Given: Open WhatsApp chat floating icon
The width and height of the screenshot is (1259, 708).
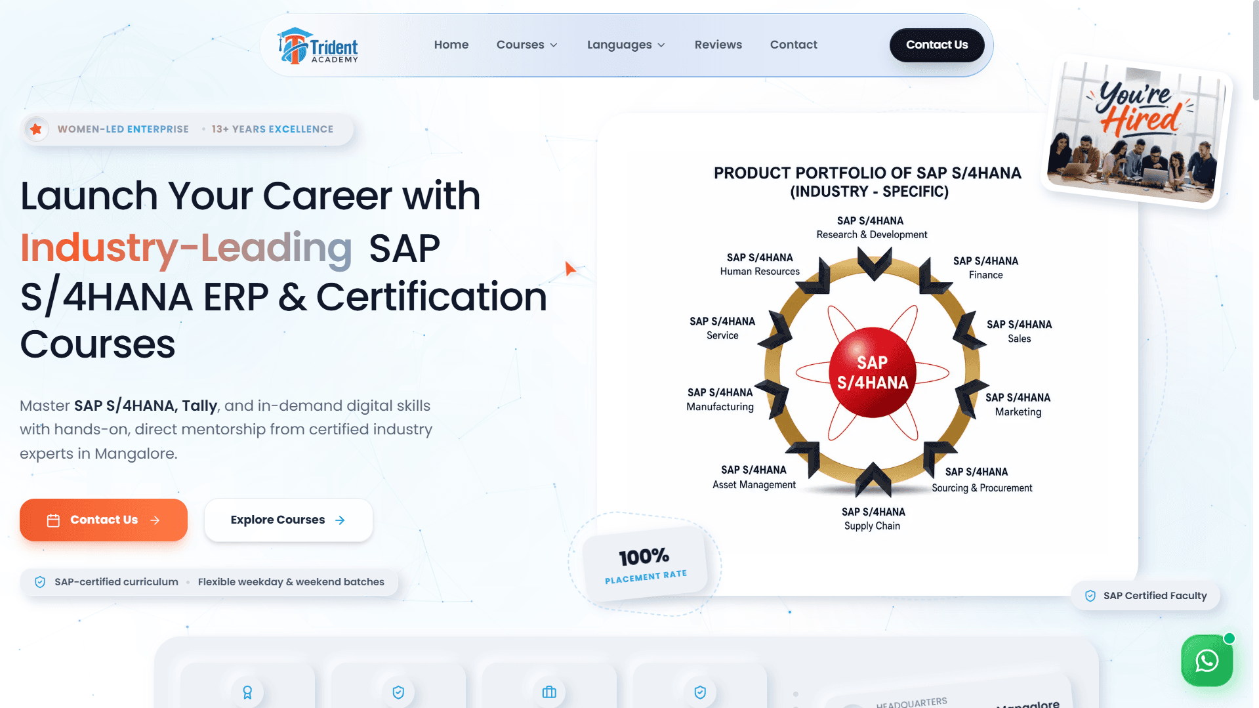Looking at the screenshot, I should [x=1207, y=660].
